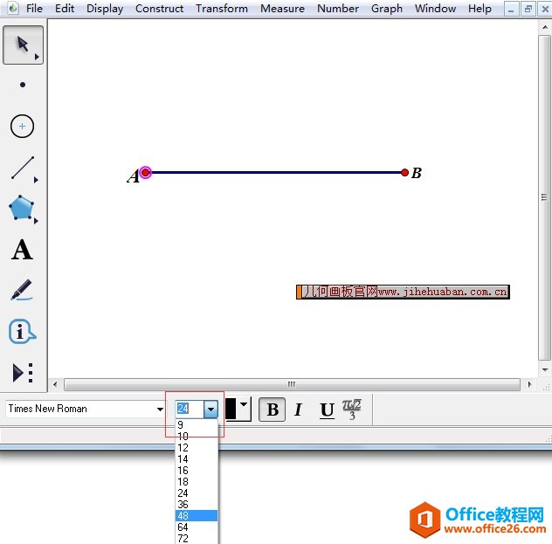Open the Display menu

pyautogui.click(x=105, y=9)
